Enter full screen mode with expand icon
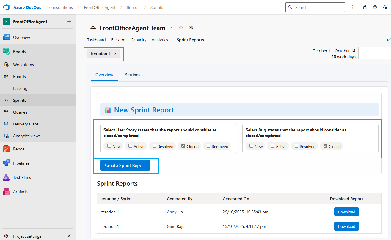 [x=389, y=39]
